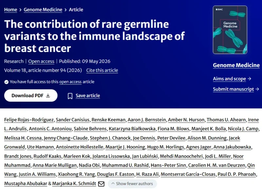Open author Montserrat García-Closas
262x191 pixels.
(x=188, y=175)
